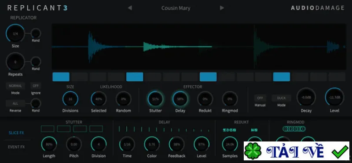This screenshot has width=352, height=163.
Task: Click the Effector Ringmod knob at 0%
Action: point(230,99)
